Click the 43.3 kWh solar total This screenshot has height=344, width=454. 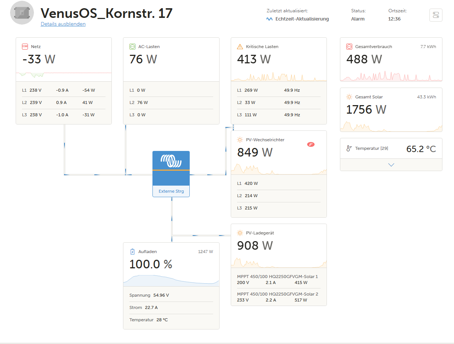426,97
